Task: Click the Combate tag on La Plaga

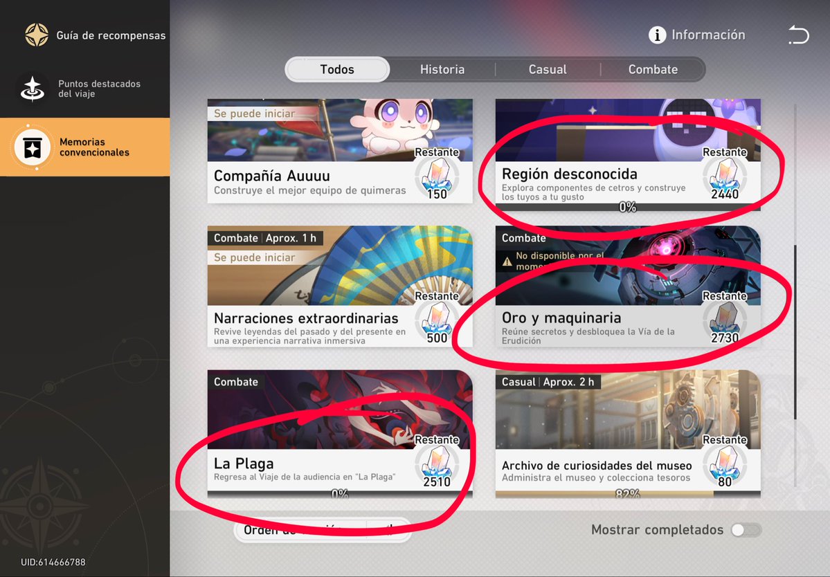Action: (235, 382)
